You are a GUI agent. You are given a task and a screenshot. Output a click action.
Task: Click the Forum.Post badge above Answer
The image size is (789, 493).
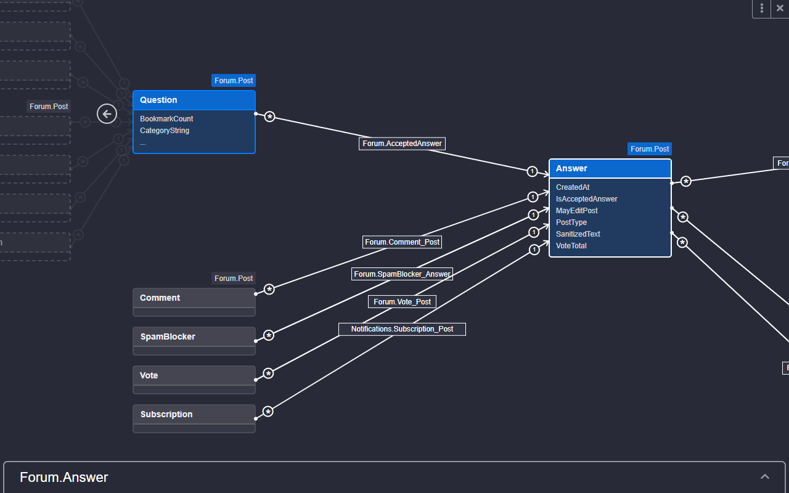click(x=650, y=149)
